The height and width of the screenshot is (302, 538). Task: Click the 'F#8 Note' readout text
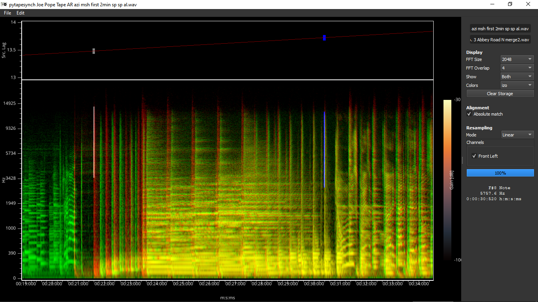(499, 188)
